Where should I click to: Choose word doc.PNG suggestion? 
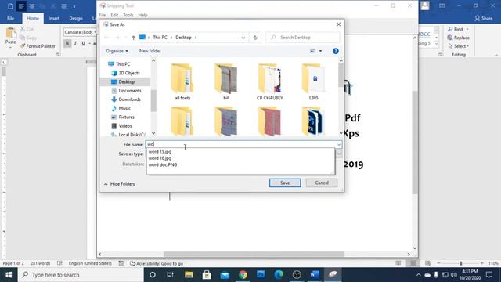tap(163, 165)
